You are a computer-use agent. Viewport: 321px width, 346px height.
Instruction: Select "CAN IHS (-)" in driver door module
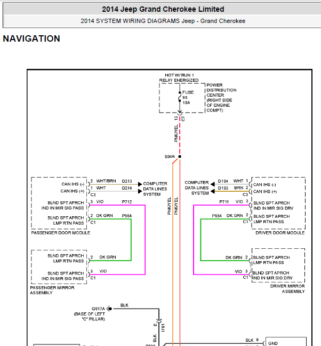coord(264,184)
